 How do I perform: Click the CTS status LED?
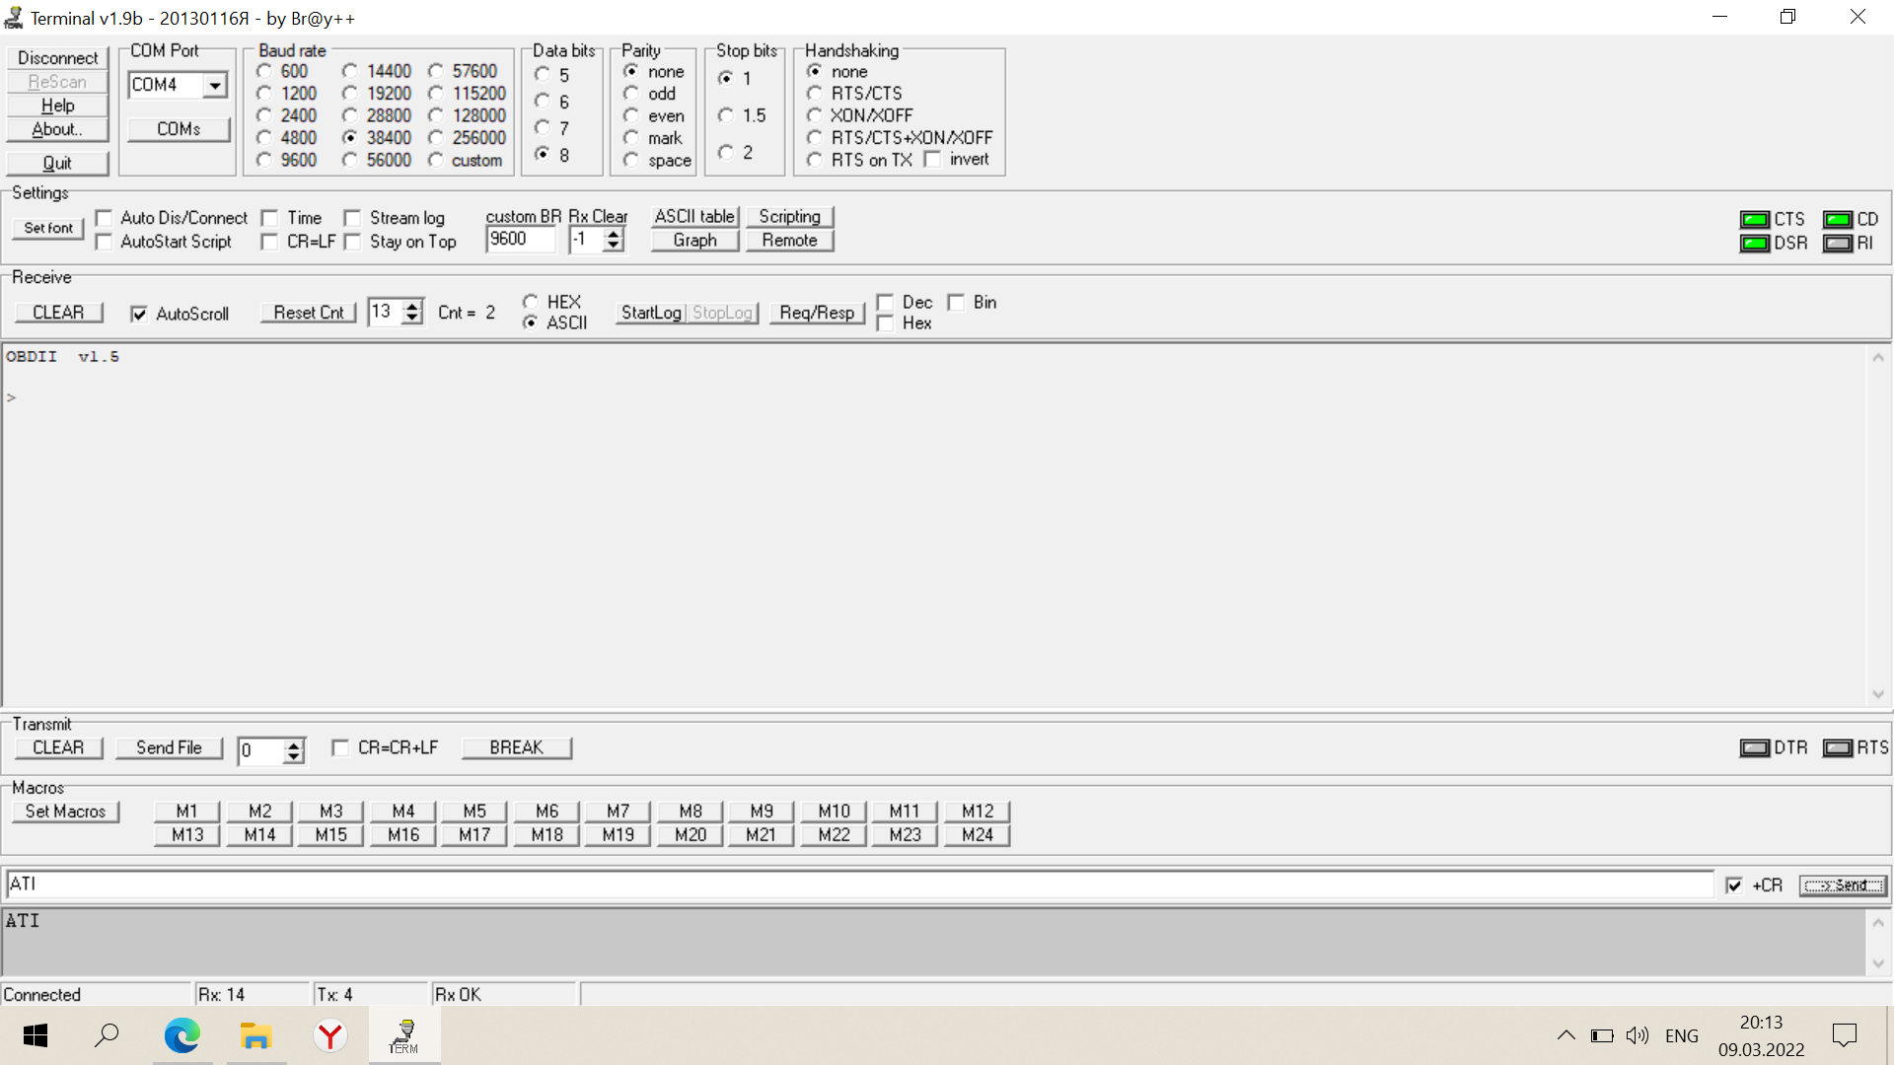pos(1755,219)
